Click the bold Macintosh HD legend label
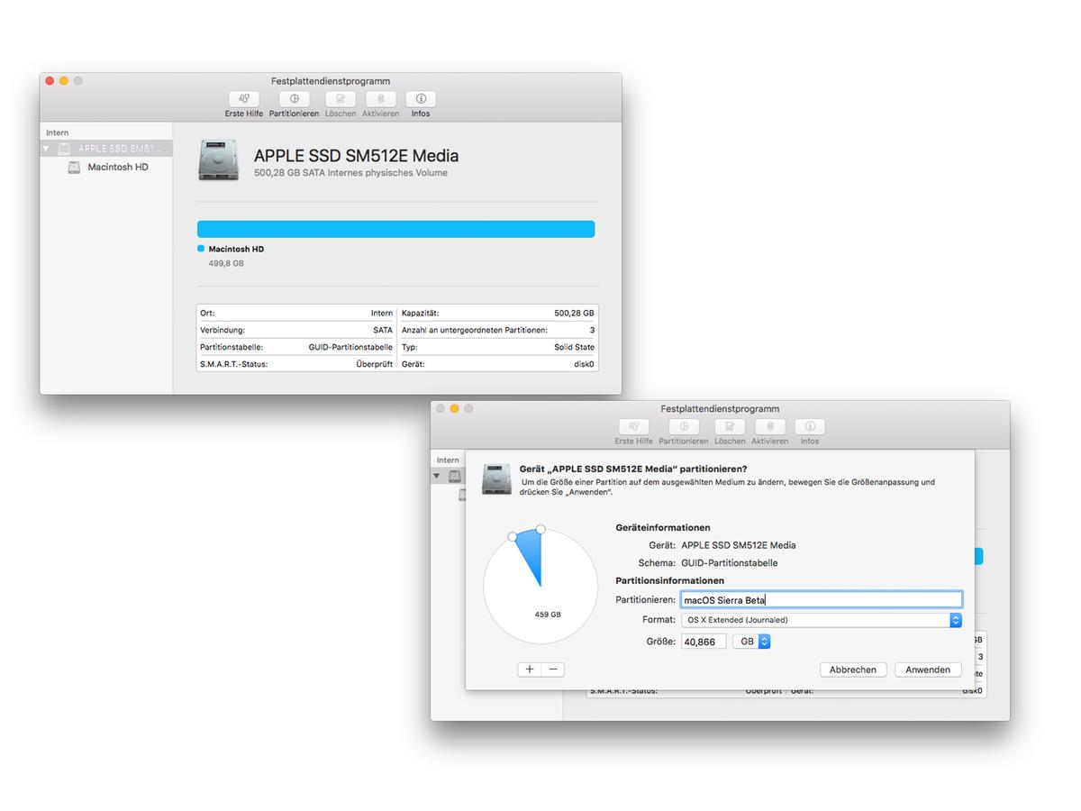This screenshot has width=1081, height=811. 236,249
